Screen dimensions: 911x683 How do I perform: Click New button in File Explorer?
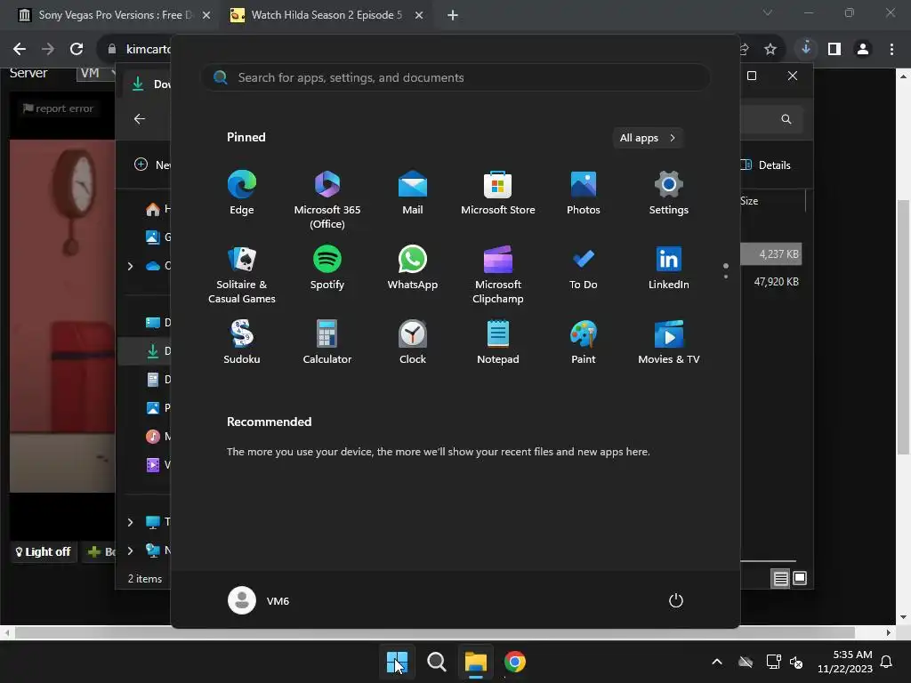coord(151,165)
